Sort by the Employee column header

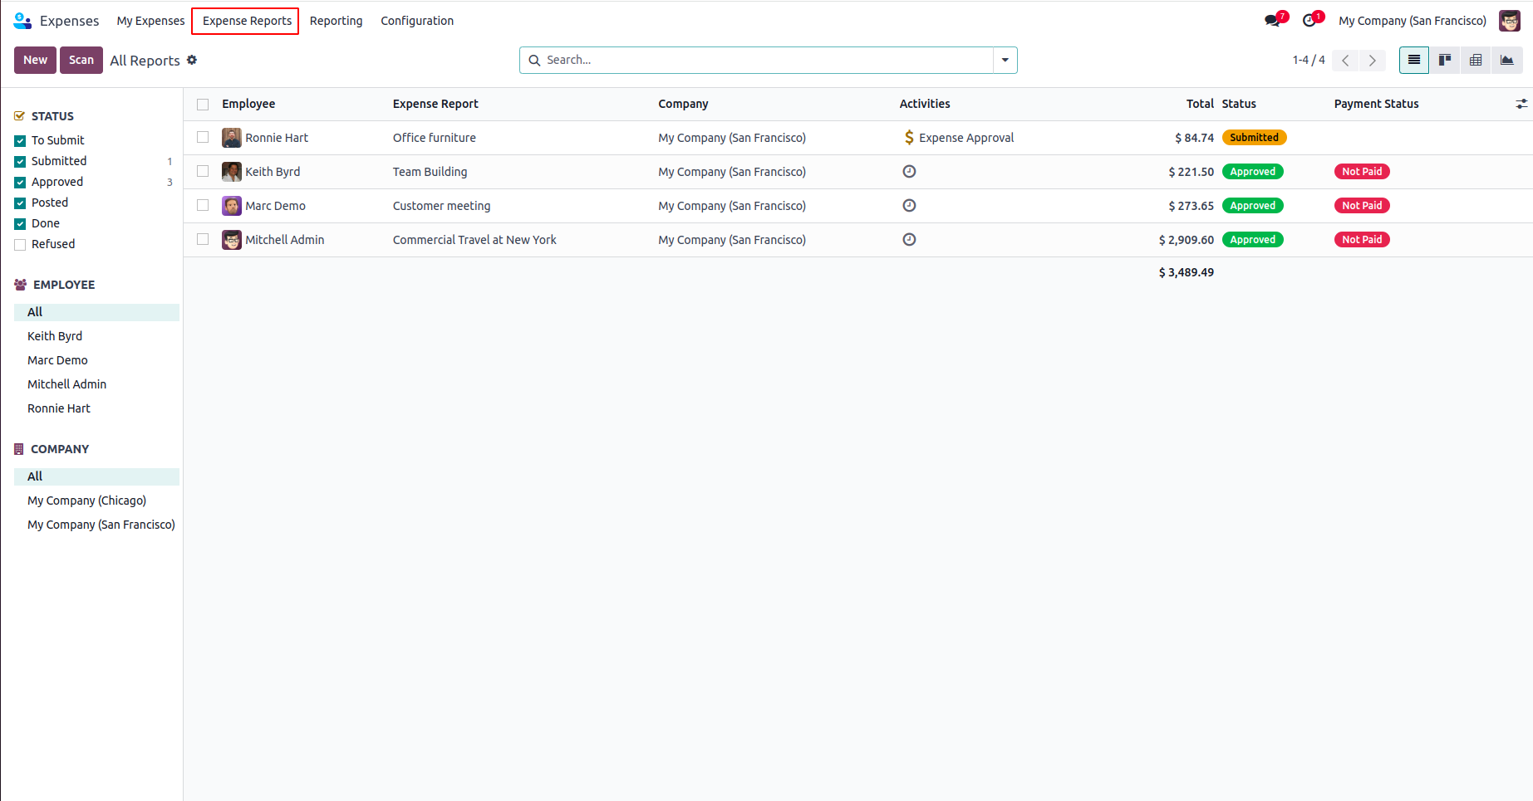pyautogui.click(x=248, y=104)
